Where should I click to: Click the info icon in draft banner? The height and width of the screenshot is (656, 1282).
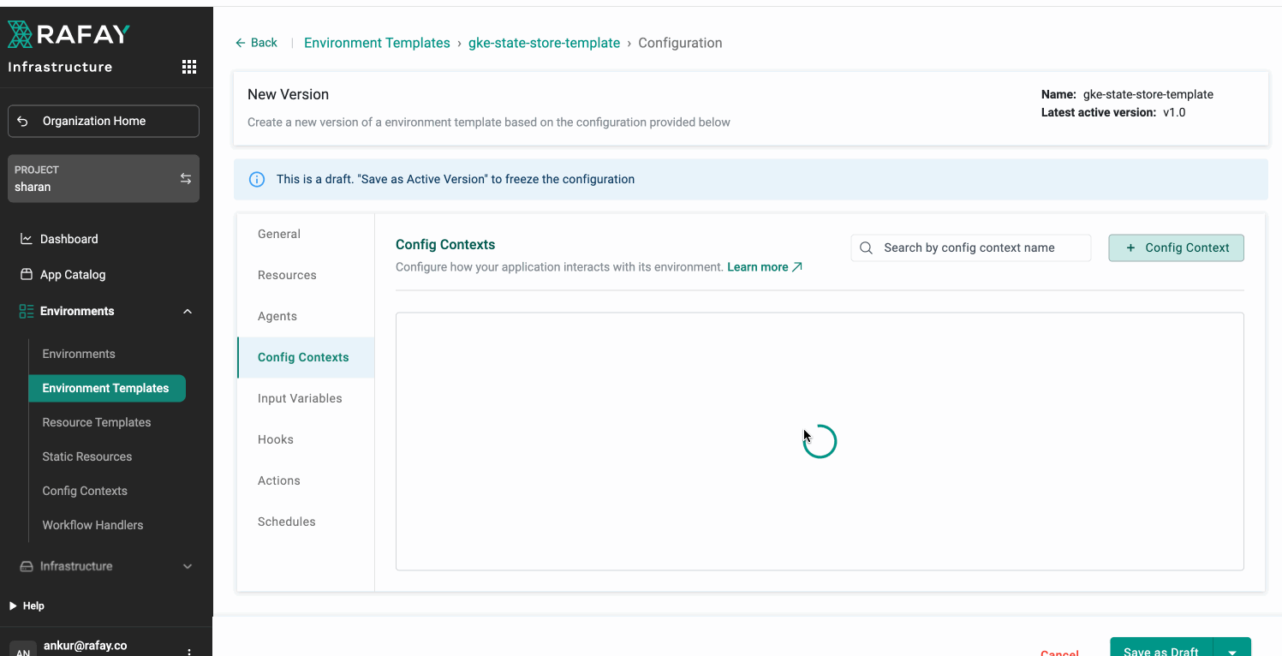point(256,180)
